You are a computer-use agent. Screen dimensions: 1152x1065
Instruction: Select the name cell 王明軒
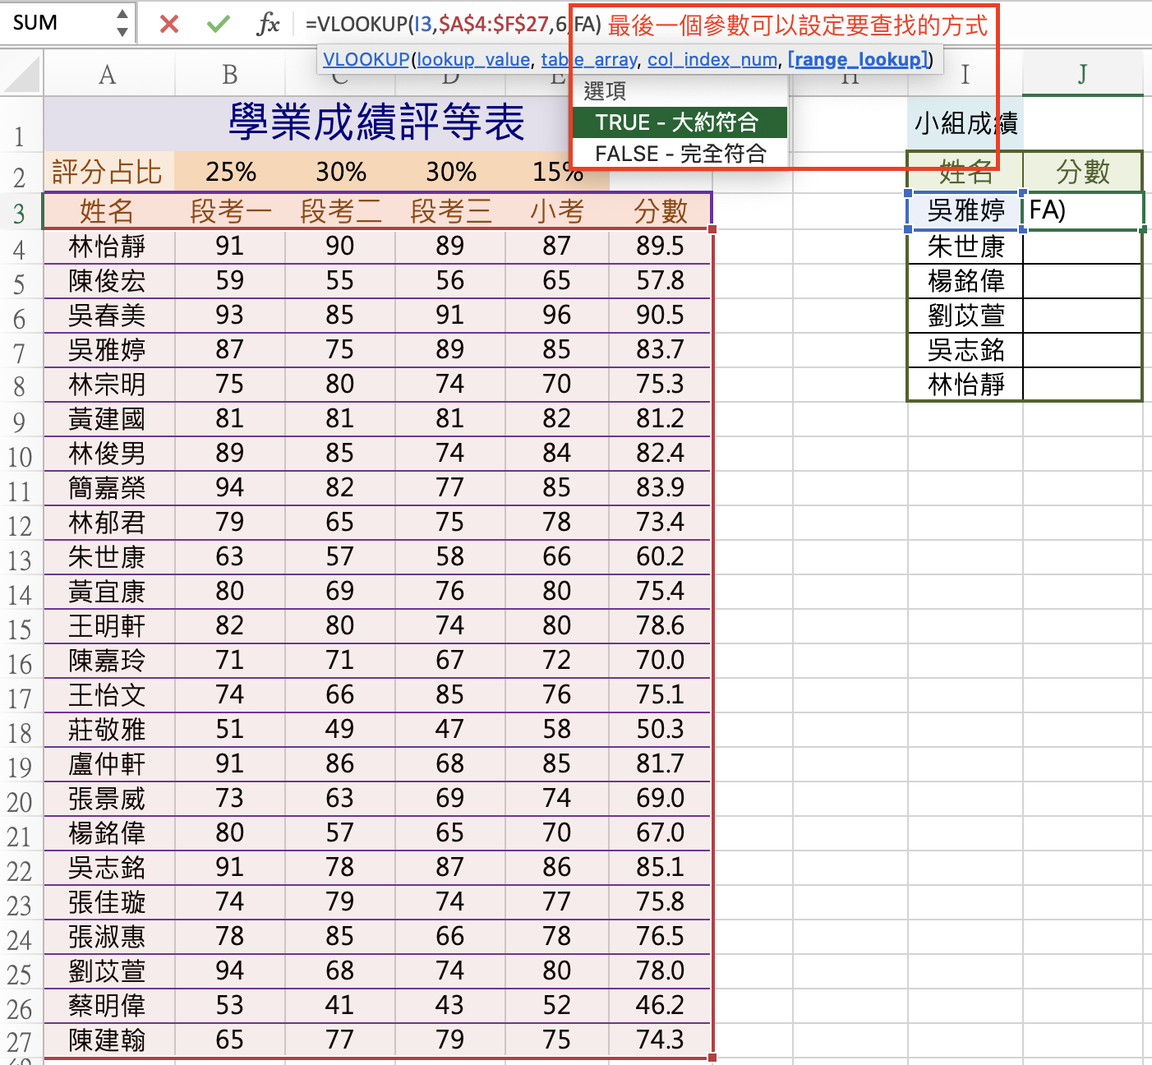pos(108,626)
